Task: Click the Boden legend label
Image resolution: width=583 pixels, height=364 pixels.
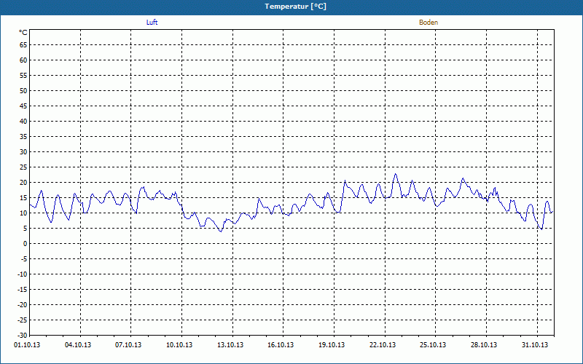Action: click(429, 23)
